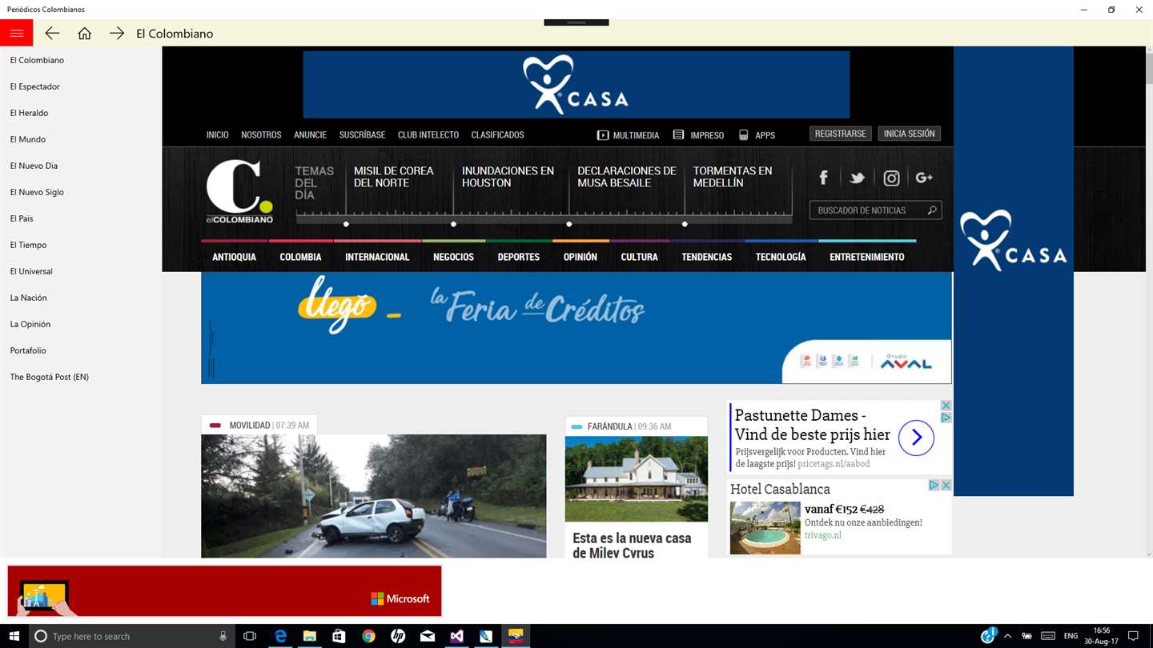Launch Google Chrome from taskbar
The image size is (1153, 648).
tap(368, 636)
